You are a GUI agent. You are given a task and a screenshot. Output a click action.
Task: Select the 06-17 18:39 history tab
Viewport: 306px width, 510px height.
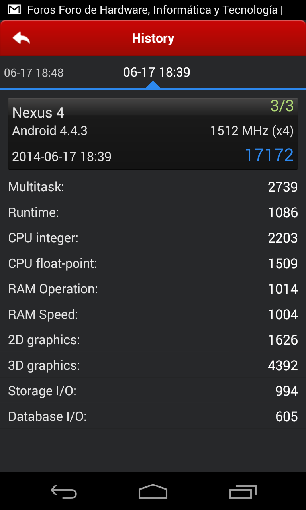pos(157,72)
